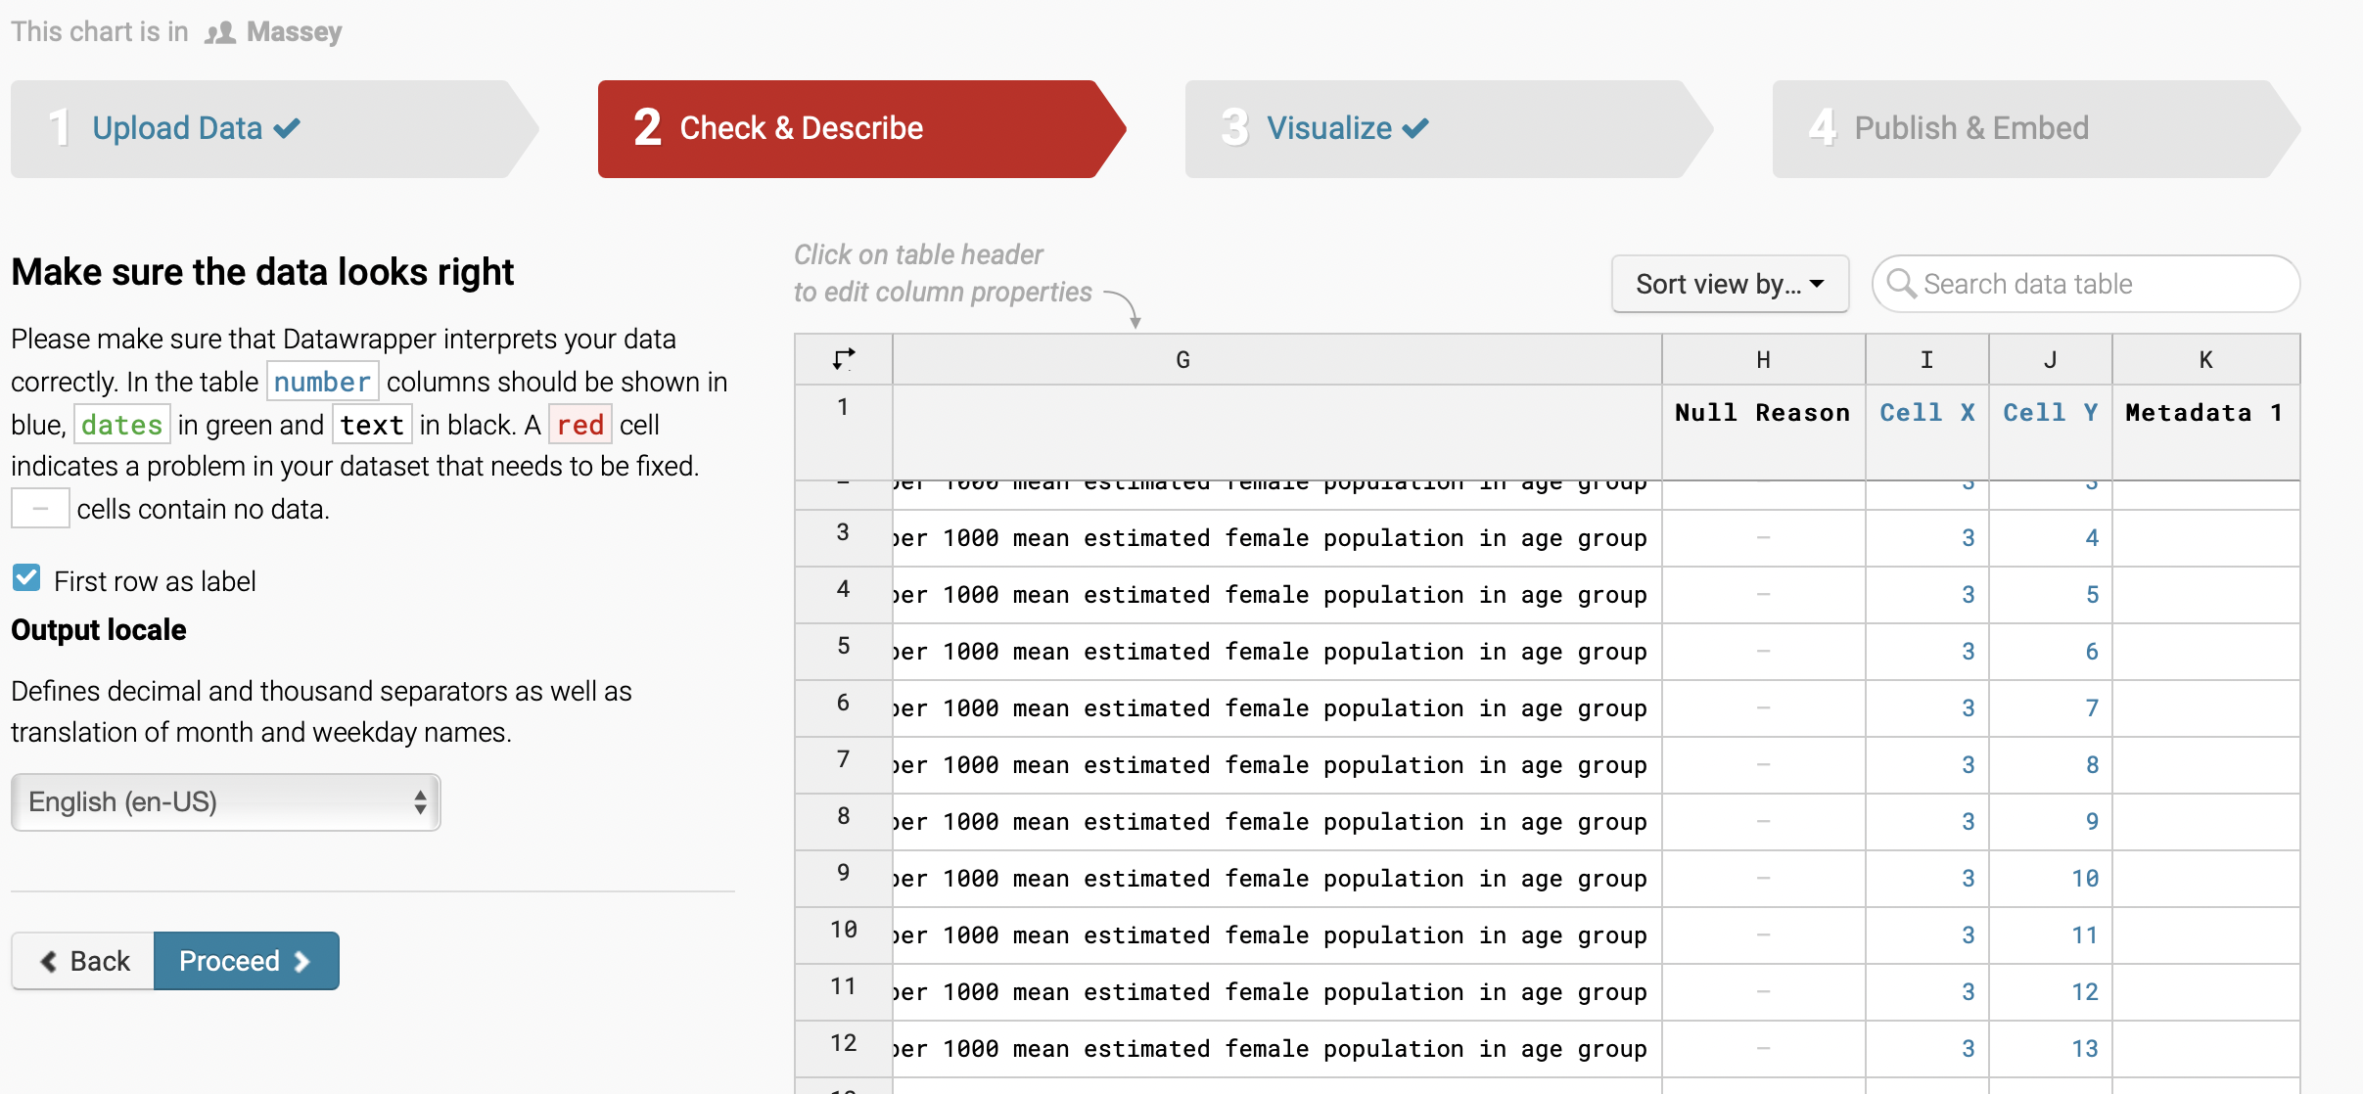The image size is (2363, 1094).
Task: Click the empty Null Reason cell in row 9
Action: click(x=1764, y=879)
